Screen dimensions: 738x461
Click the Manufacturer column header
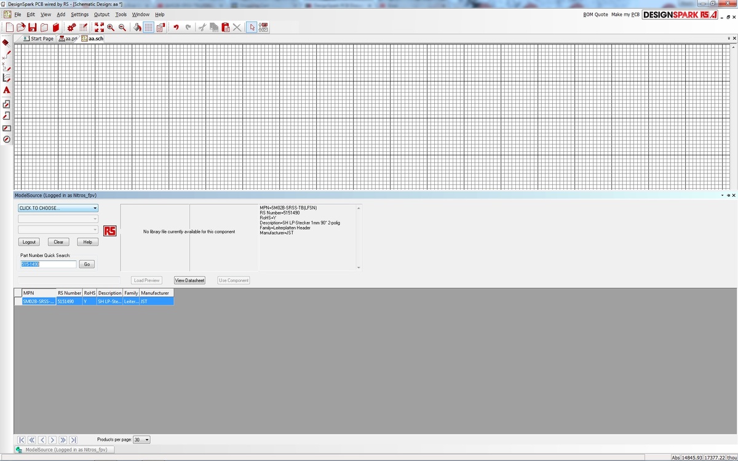pos(156,293)
